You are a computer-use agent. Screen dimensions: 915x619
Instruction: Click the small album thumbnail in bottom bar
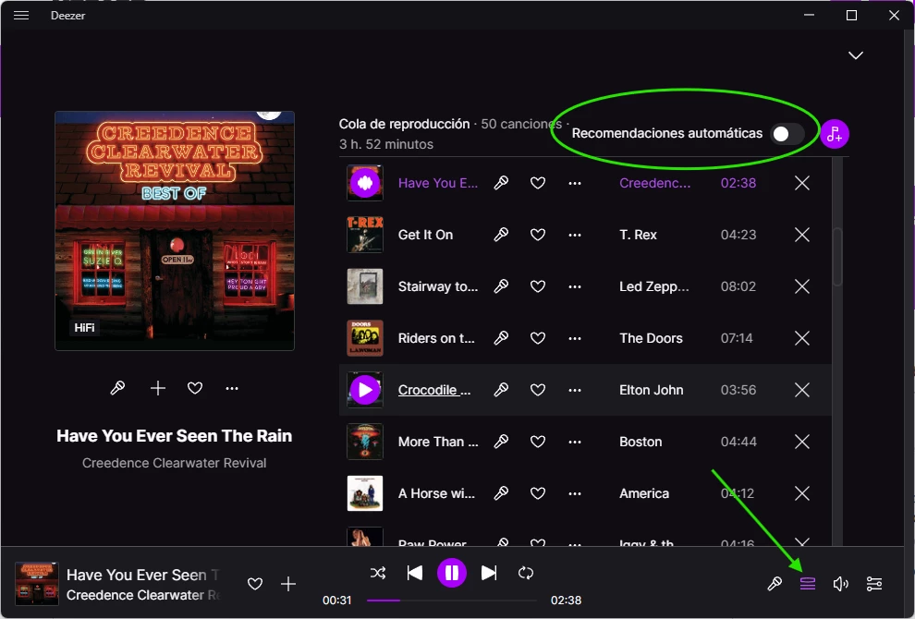click(x=37, y=584)
